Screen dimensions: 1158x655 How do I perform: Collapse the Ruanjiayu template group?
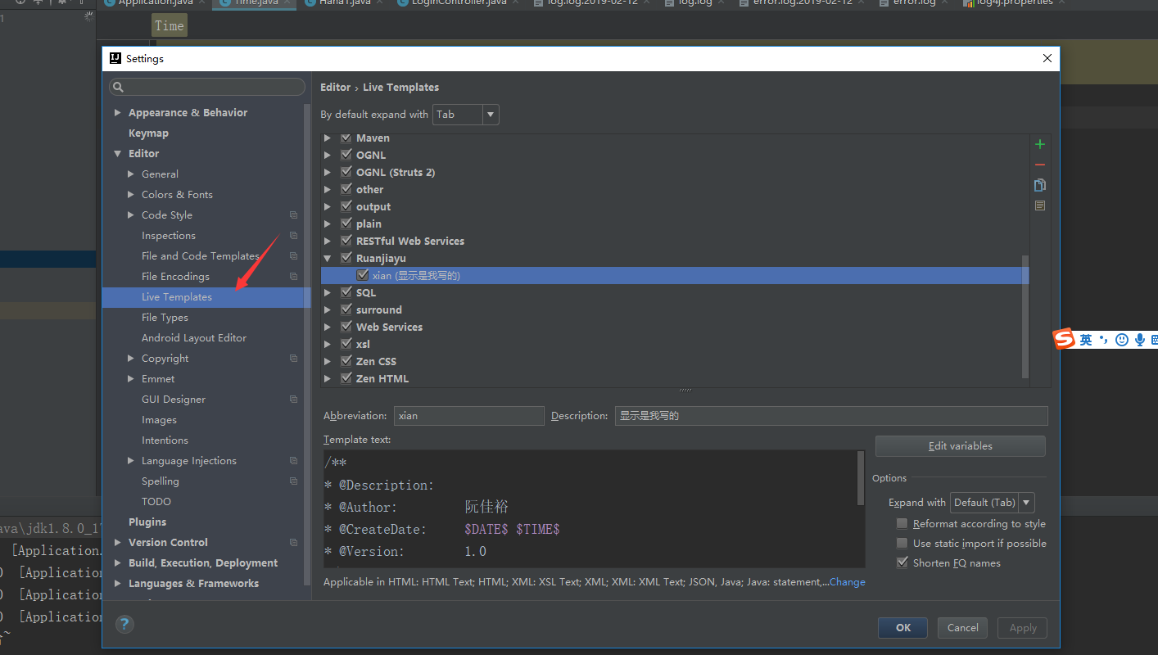point(328,258)
